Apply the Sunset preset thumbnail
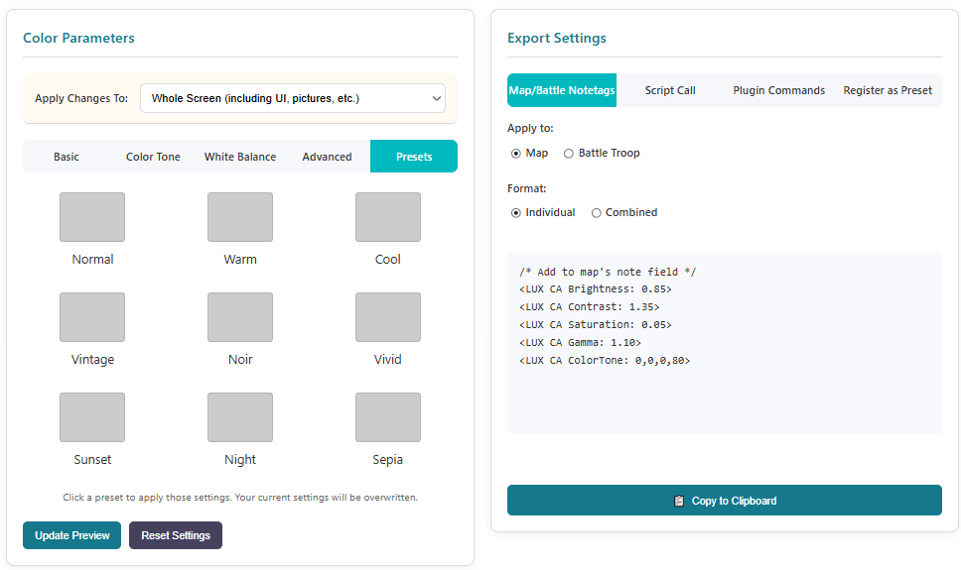Image resolution: width=961 pixels, height=570 pixels. [x=92, y=417]
